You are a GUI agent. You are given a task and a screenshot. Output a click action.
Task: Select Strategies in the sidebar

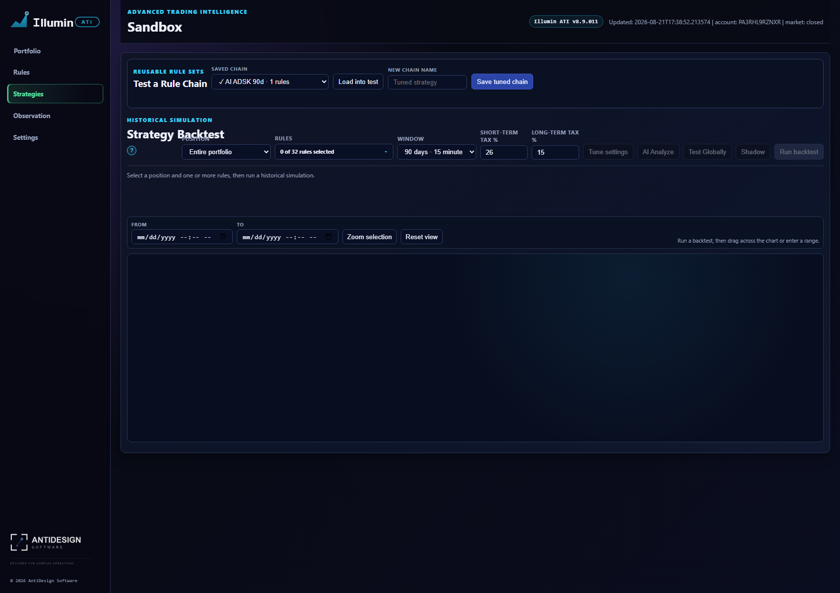(x=55, y=94)
